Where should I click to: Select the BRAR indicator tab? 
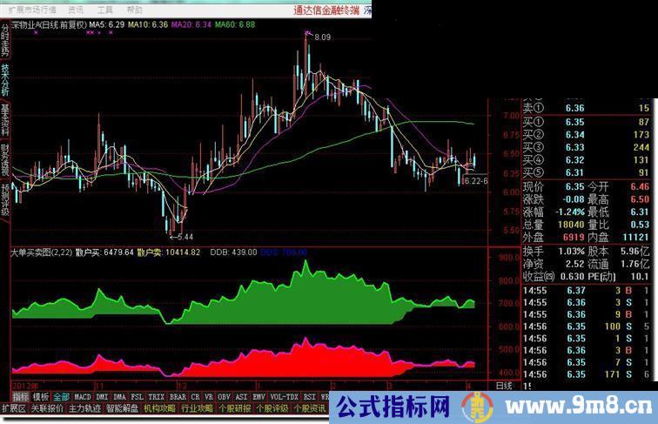(x=177, y=395)
